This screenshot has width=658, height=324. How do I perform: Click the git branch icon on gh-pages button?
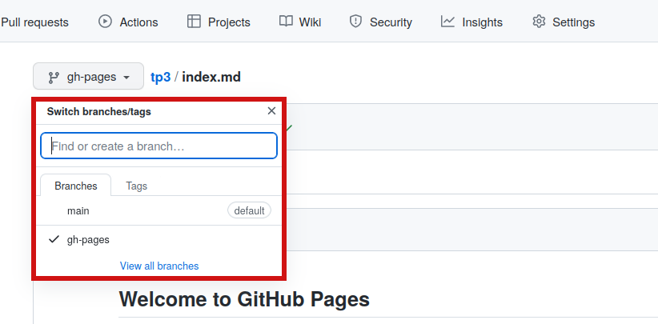(54, 78)
